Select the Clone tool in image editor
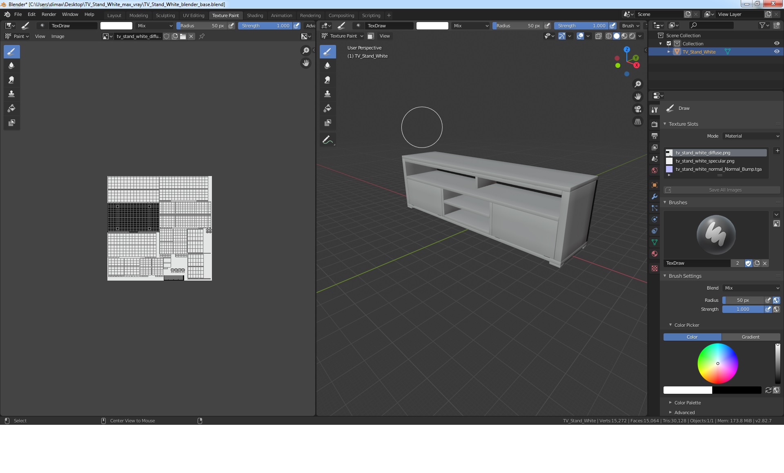Image resolution: width=784 pixels, height=473 pixels. 11,94
